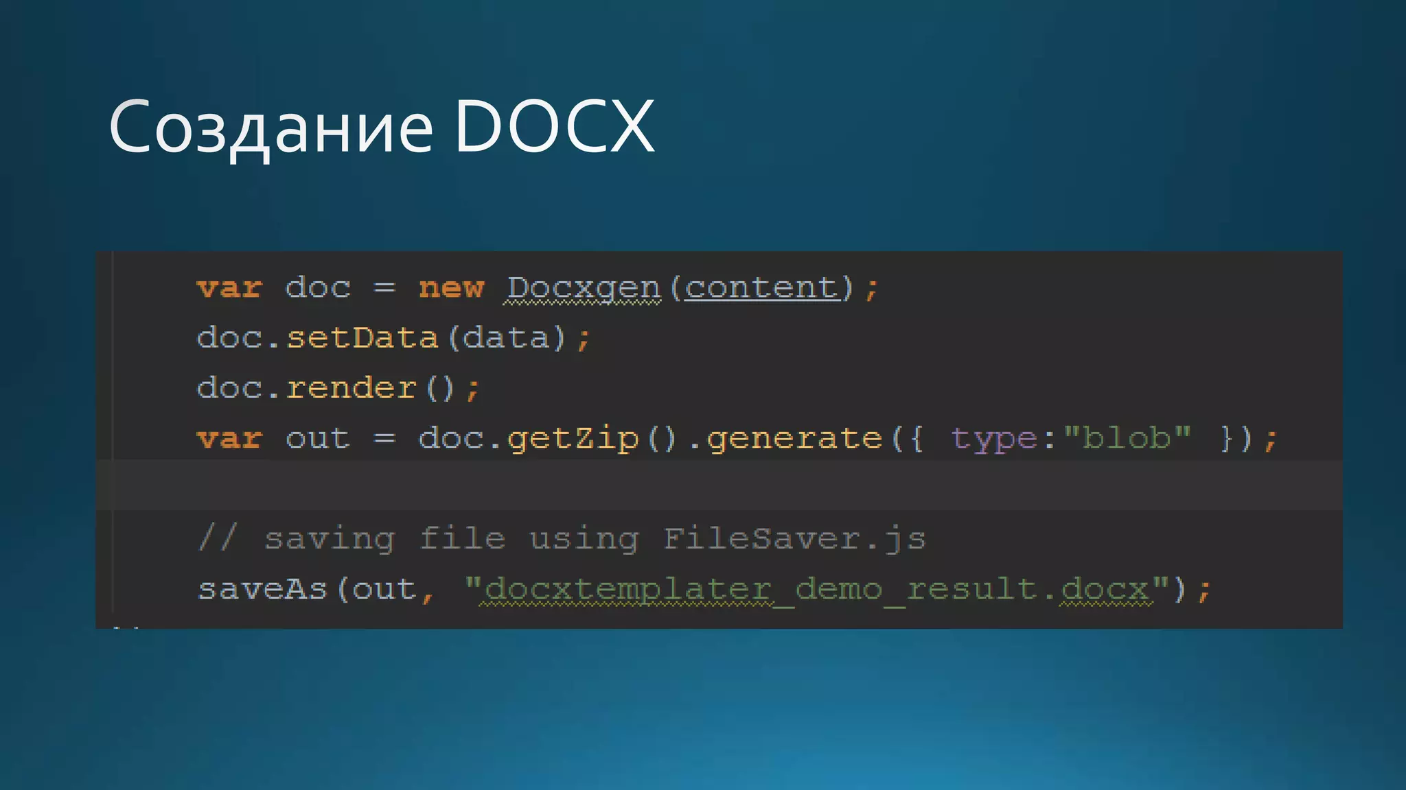
Task: Click the "blob" string literal
Action: [x=1127, y=438]
